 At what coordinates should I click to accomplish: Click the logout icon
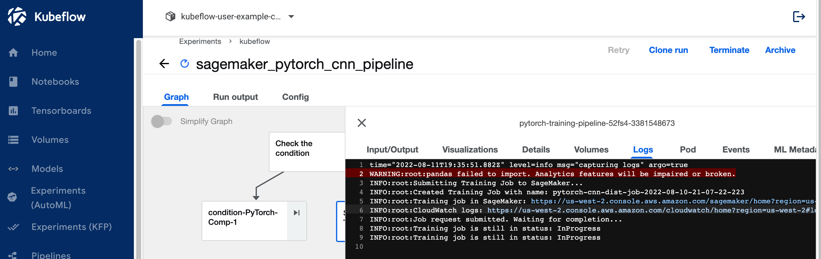pos(799,17)
